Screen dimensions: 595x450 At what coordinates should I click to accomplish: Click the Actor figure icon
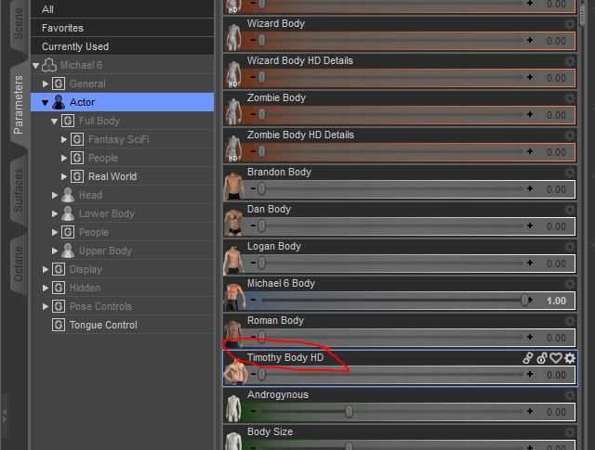click(x=59, y=102)
